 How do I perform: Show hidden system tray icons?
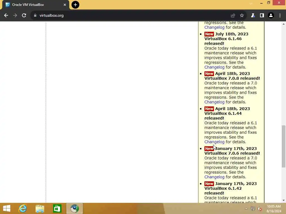click(246, 209)
